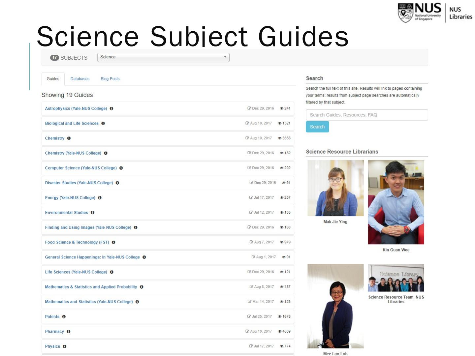Switch to the Blog Posts tab
The image size is (475, 356).
click(110, 79)
